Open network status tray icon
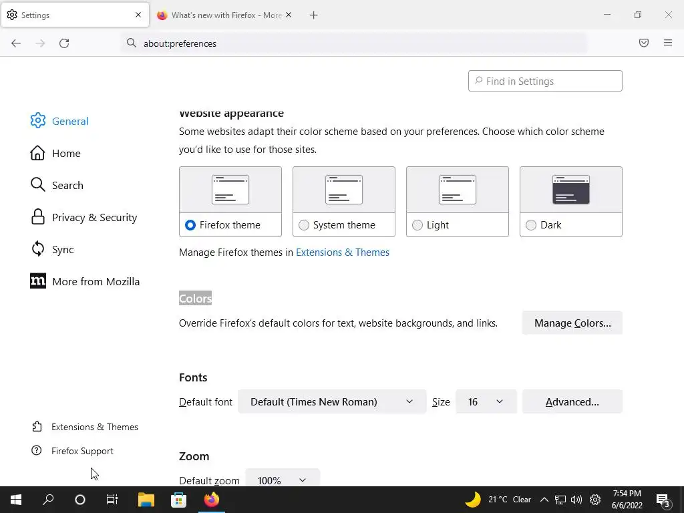The height and width of the screenshot is (513, 684). point(560,500)
